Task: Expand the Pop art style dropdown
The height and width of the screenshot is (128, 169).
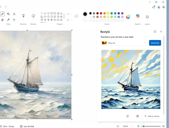Action: tap(145, 43)
